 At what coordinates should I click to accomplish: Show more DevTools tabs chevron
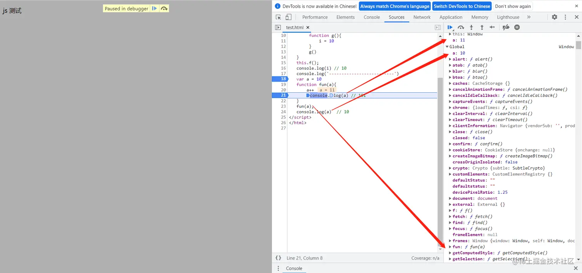tap(529, 17)
